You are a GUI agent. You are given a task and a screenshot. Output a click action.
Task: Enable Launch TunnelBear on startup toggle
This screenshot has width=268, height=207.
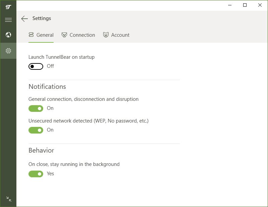[36, 66]
